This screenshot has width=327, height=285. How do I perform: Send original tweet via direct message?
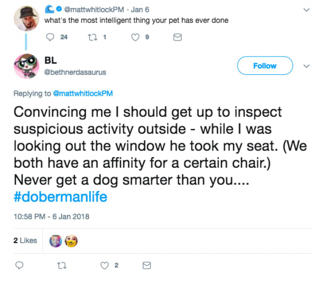pyautogui.click(x=177, y=38)
